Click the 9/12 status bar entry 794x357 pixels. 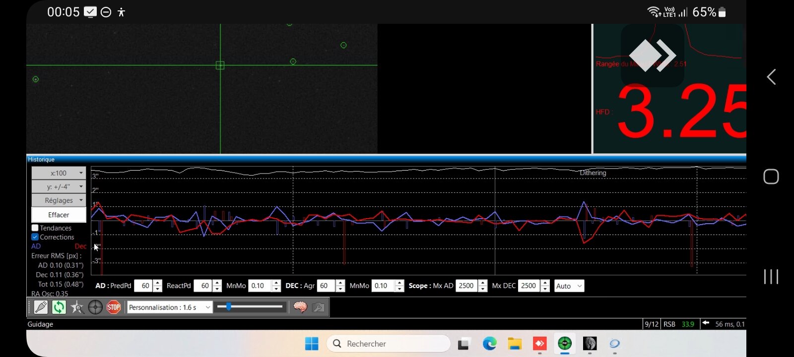(652, 324)
